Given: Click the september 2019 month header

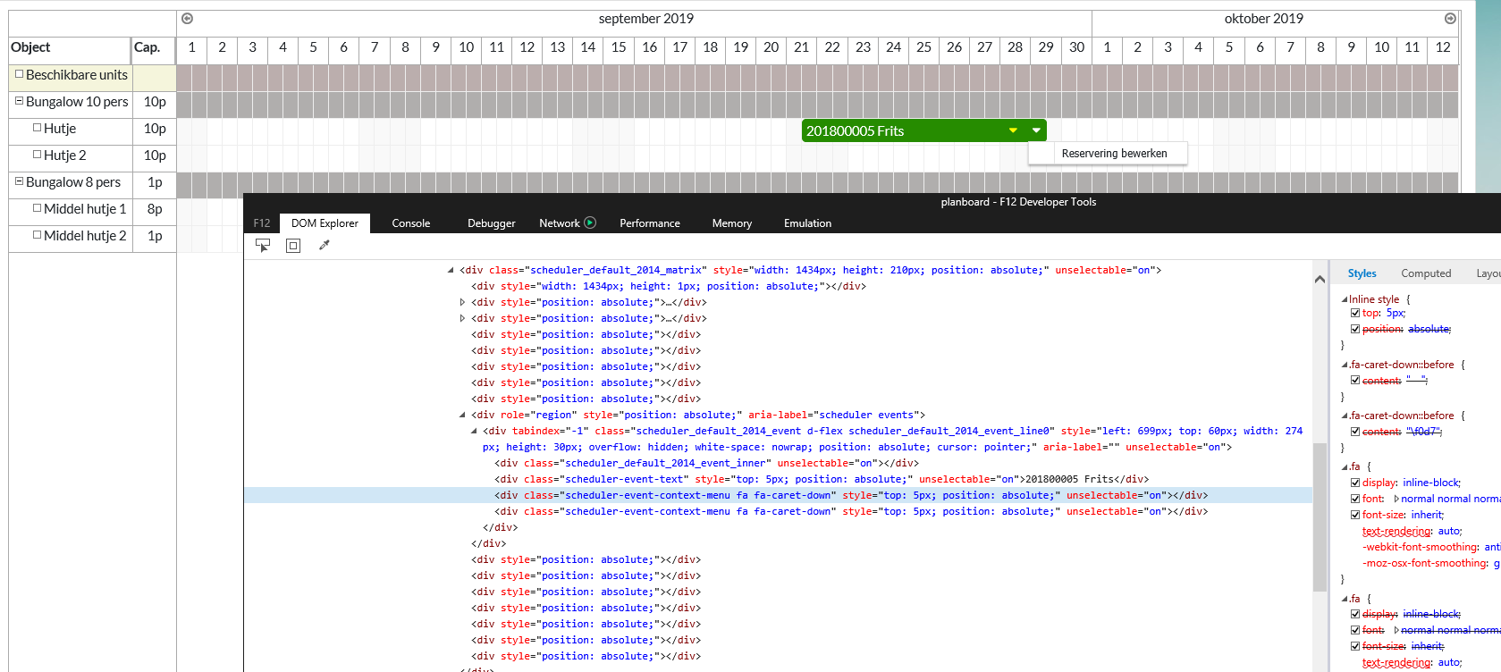Looking at the screenshot, I should click(x=645, y=19).
